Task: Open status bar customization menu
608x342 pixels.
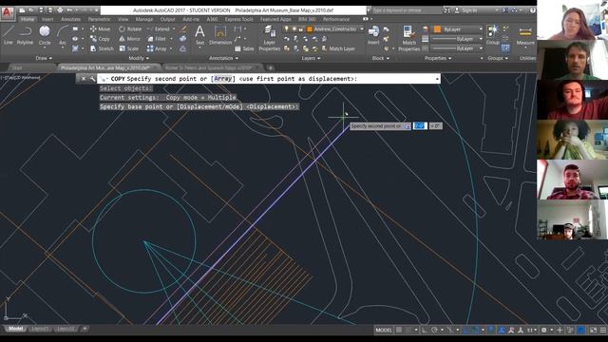Action: pos(603,330)
